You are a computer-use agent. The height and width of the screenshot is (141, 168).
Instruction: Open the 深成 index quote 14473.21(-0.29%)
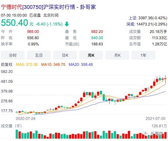coord(147,24)
